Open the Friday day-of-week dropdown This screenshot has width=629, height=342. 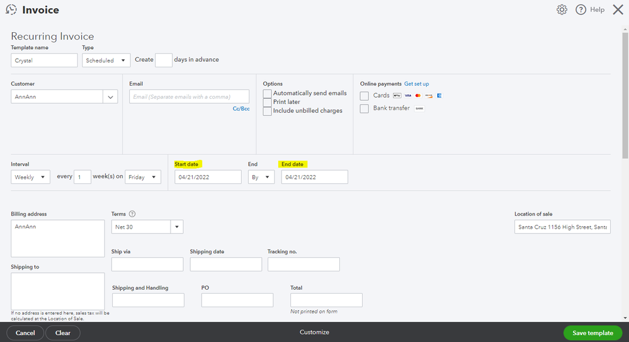(143, 177)
